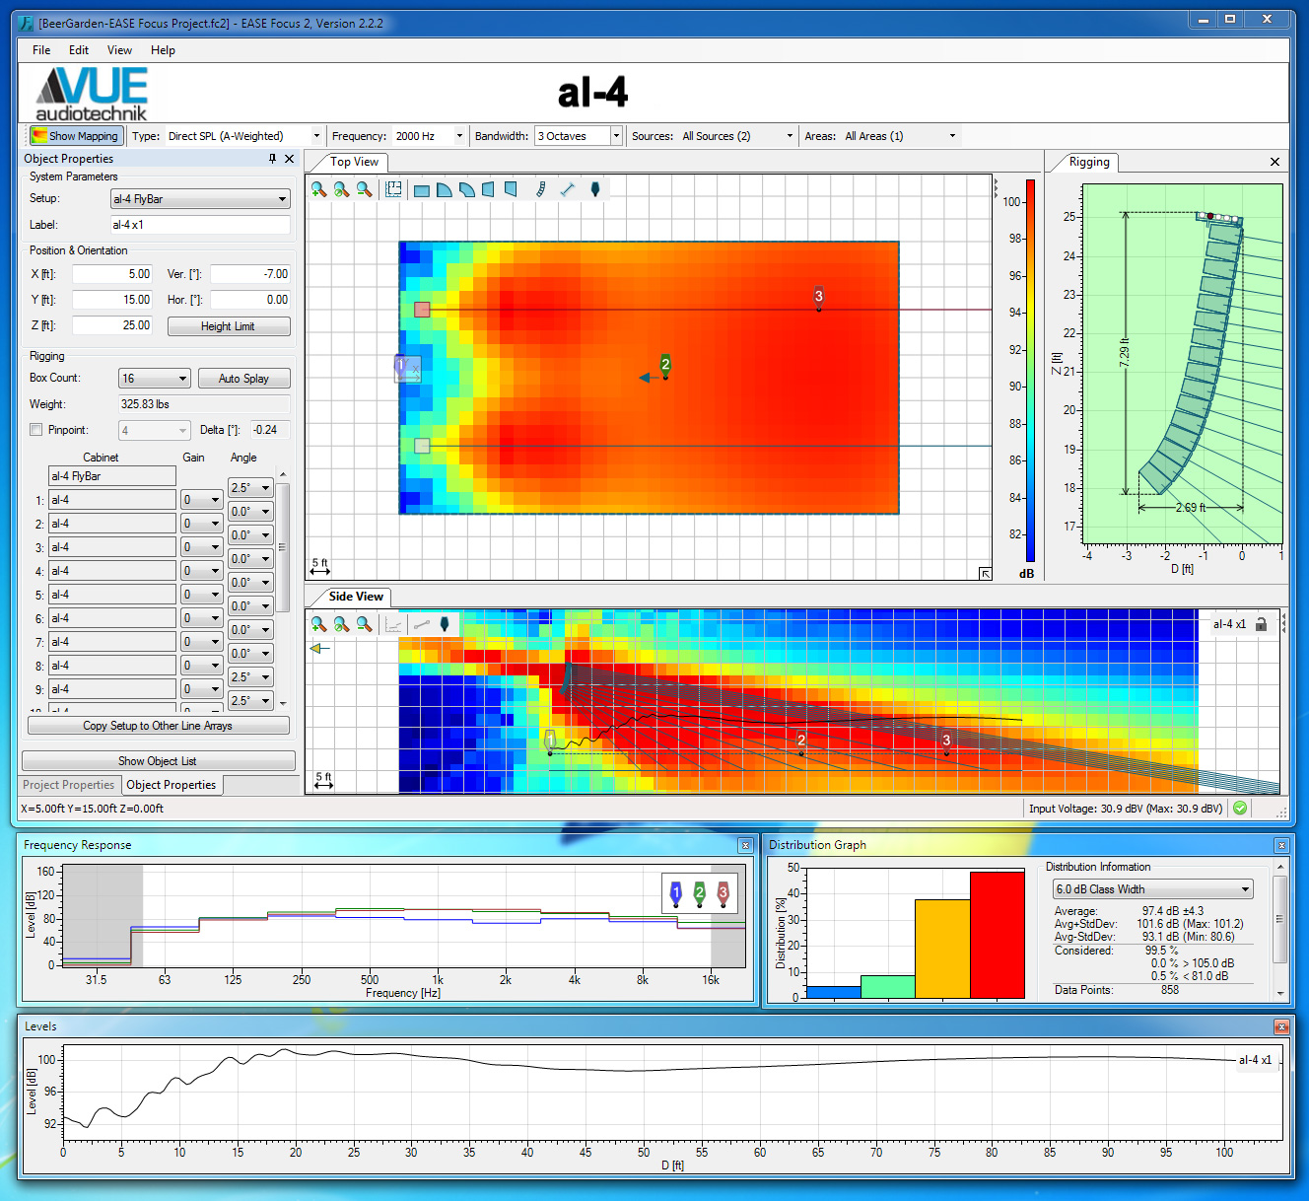
Task: Select receiver 1 legend marker in Frequency Response
Action: (675, 893)
